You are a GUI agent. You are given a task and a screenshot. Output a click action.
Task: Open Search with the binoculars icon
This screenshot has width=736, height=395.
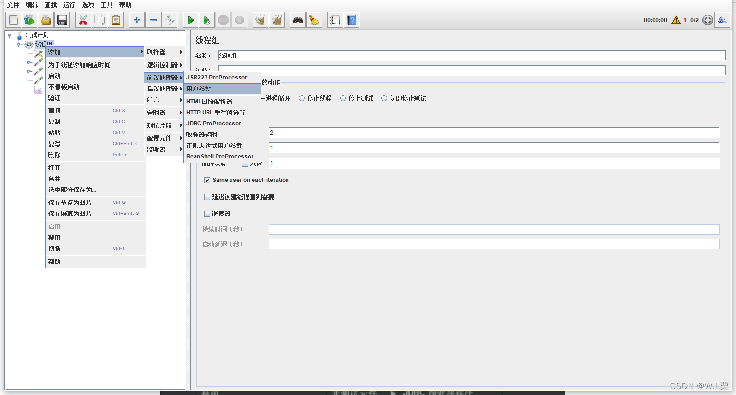pos(298,20)
